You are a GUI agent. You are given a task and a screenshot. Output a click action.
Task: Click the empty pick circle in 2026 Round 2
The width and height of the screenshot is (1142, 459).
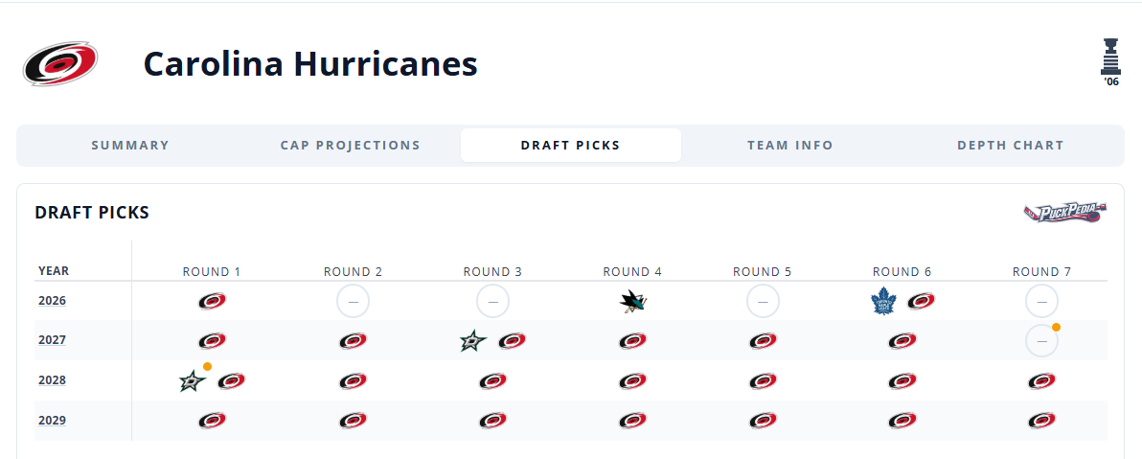[x=353, y=301]
